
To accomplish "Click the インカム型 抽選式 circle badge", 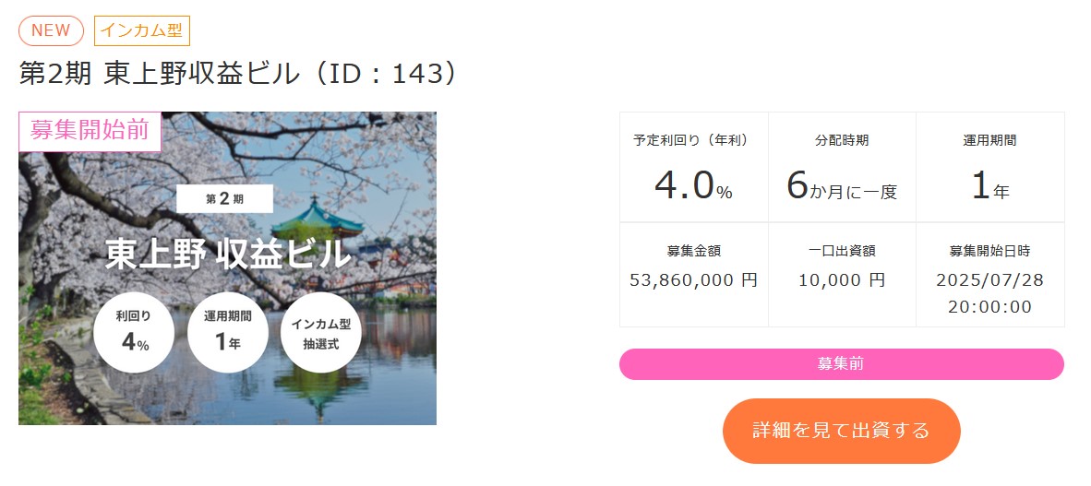I will pyautogui.click(x=320, y=333).
